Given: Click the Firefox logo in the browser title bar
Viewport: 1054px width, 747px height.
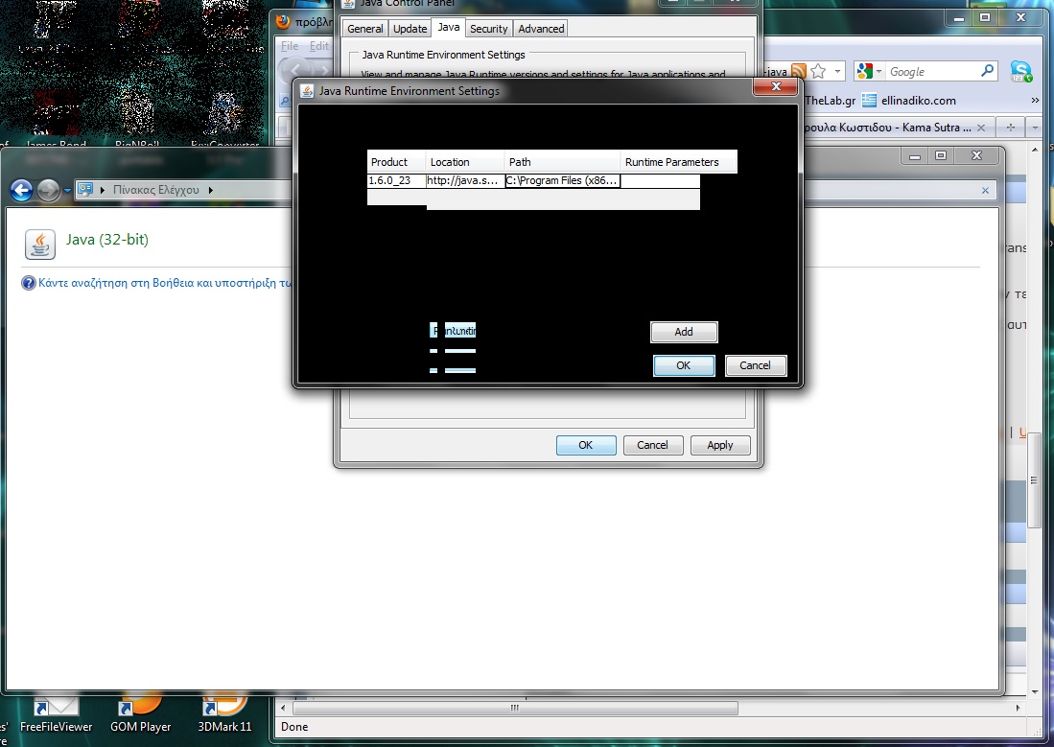Looking at the screenshot, I should pyautogui.click(x=283, y=21).
